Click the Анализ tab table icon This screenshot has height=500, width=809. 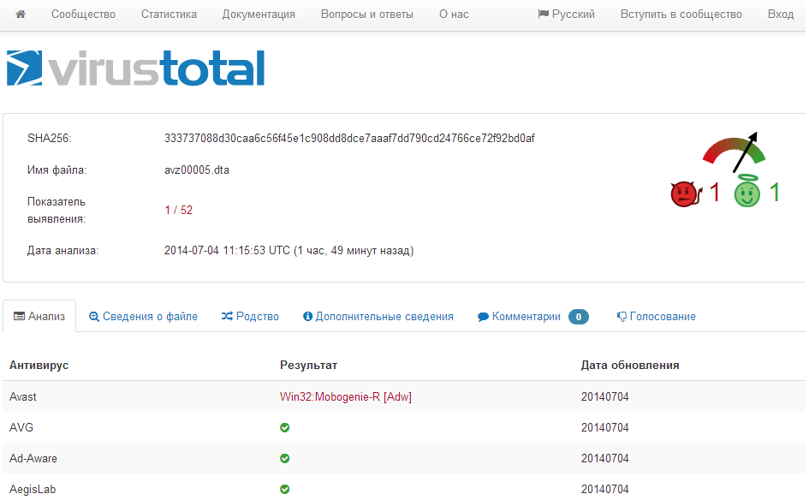pos(19,316)
